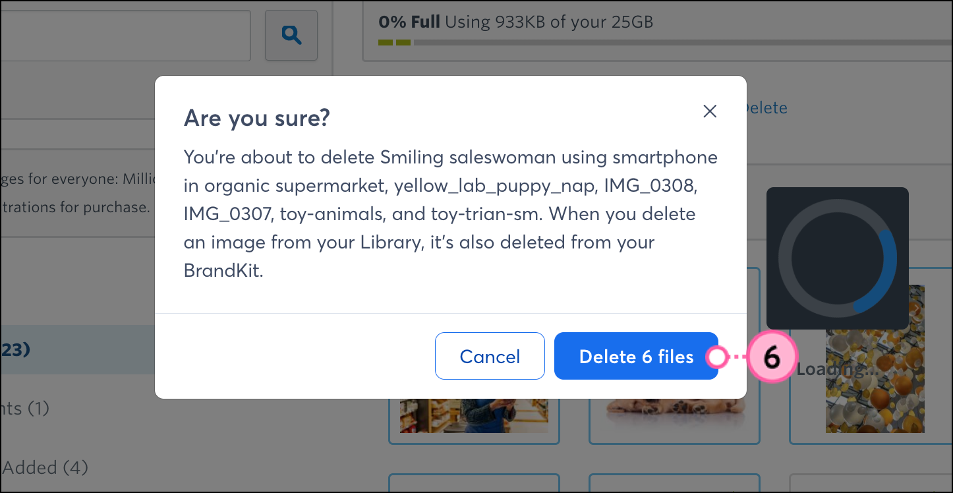953x493 pixels.
Task: Click the '0% Full' storage usage text
Action: [409, 22]
